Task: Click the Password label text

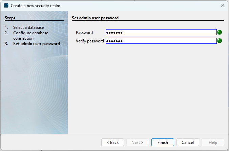Action: coord(84,33)
